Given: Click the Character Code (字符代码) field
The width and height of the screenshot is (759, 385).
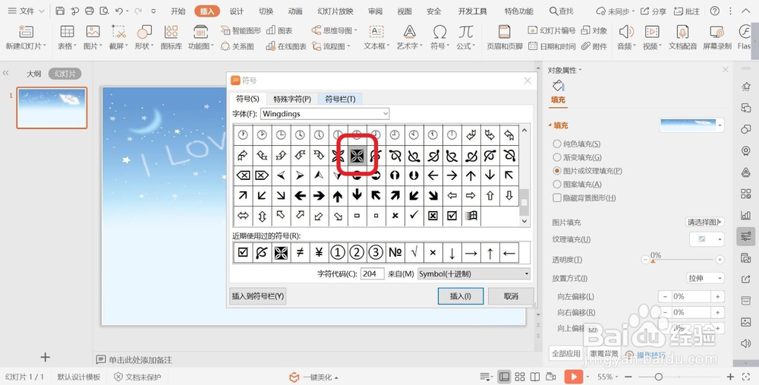Looking at the screenshot, I should pos(372,273).
